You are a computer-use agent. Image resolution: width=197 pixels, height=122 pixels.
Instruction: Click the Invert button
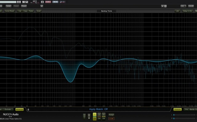click(x=38, y=11)
